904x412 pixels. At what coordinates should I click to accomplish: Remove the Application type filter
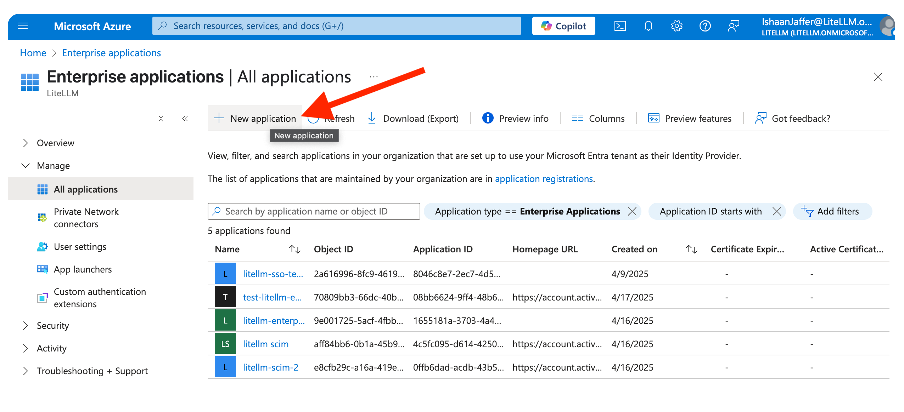pos(632,211)
